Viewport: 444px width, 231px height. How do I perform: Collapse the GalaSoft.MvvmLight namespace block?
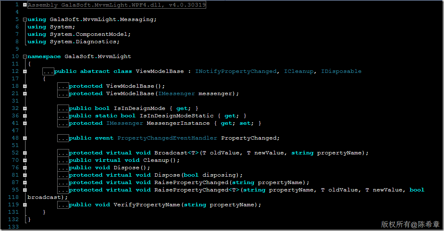[x=25, y=57]
